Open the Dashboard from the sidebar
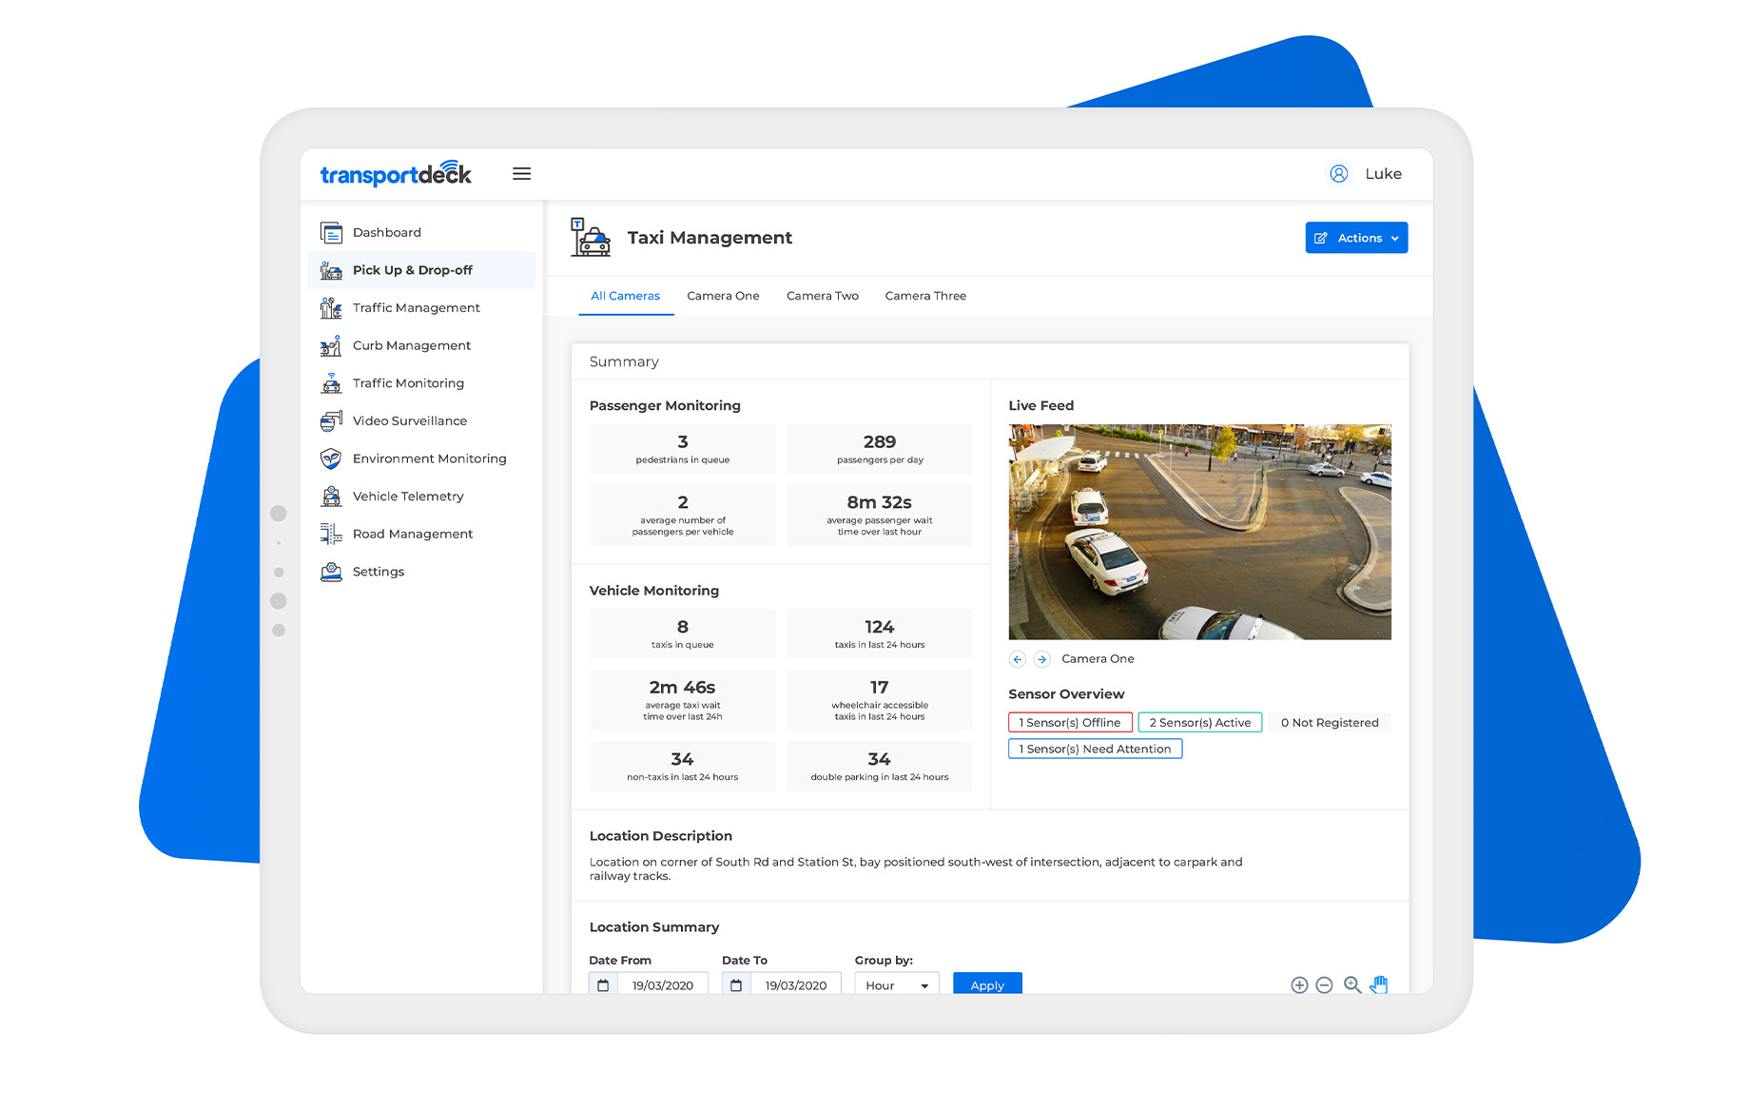 click(386, 232)
